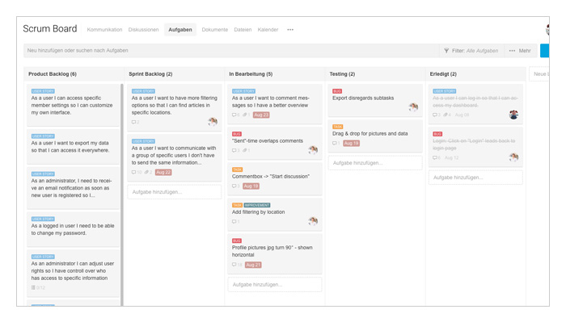Click the filter funnel icon
The width and height of the screenshot is (566, 322).
pyautogui.click(x=446, y=51)
